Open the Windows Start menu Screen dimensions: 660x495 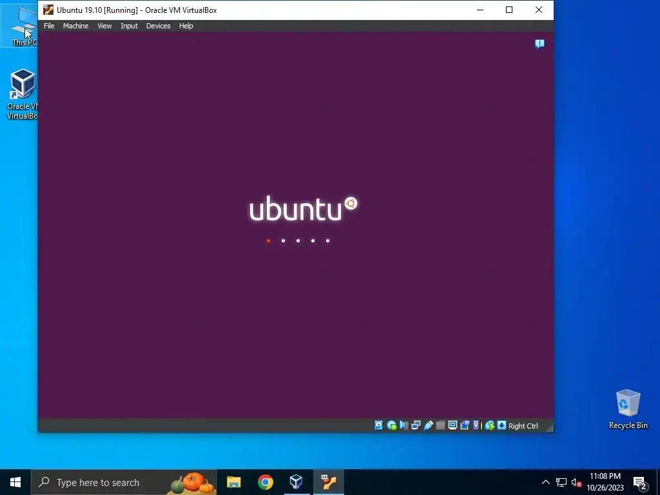pyautogui.click(x=15, y=482)
